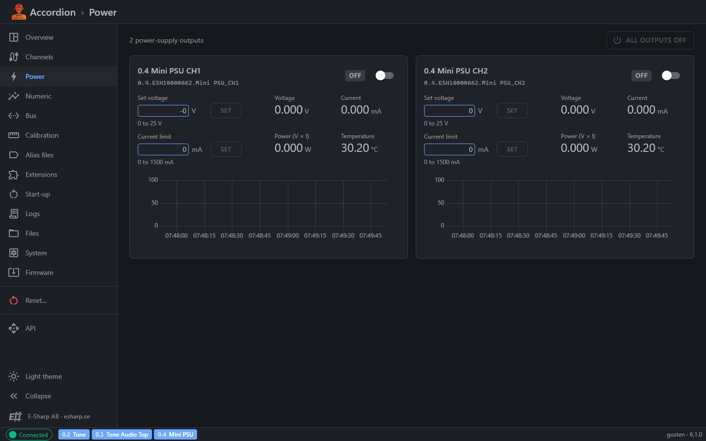Image resolution: width=706 pixels, height=441 pixels.
Task: Open the E-Sharp AB esharp.se link
Action: tap(59, 416)
